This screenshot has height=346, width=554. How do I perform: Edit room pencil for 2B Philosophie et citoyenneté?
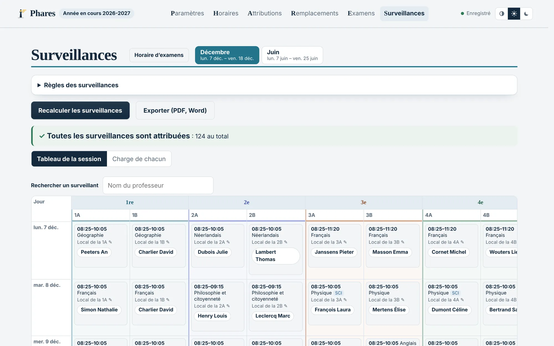(286, 306)
